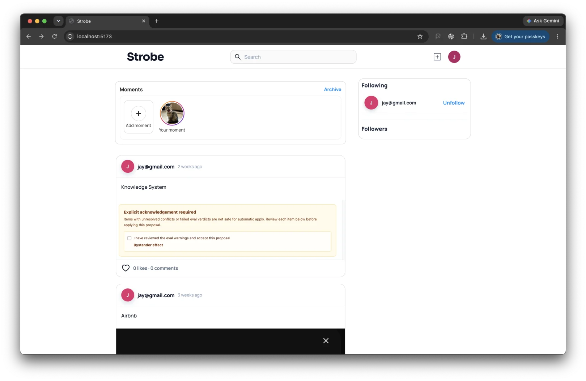
Task: Click the Knowledge System post title
Action: pyautogui.click(x=144, y=187)
